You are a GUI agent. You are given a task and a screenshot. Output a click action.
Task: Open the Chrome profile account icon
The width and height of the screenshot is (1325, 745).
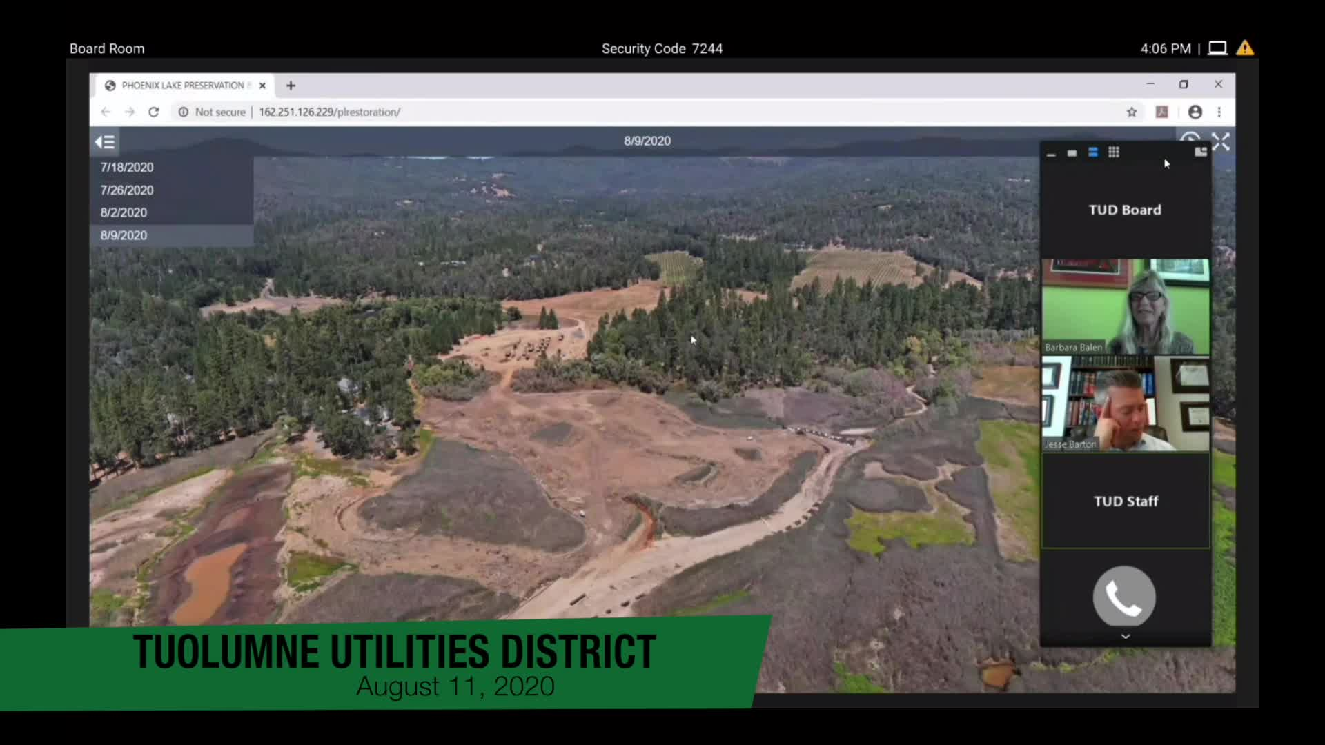tap(1195, 112)
